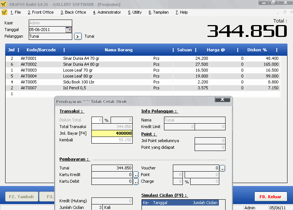
Task: Open the Tampilan menu
Action: tap(158, 12)
